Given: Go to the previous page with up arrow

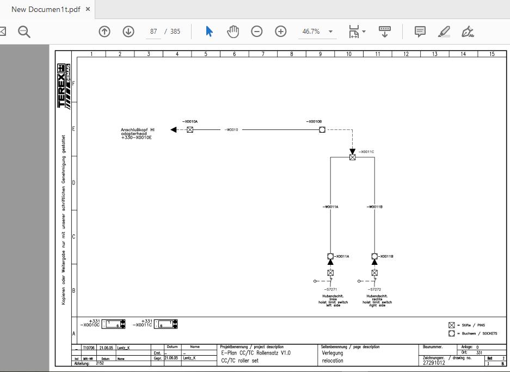Looking at the screenshot, I should (103, 31).
